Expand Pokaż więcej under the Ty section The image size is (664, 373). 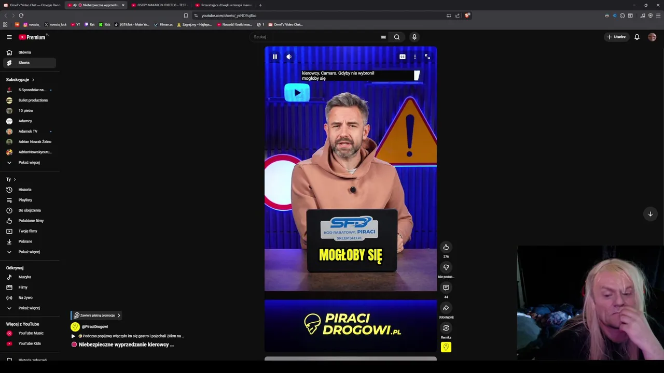(x=30, y=252)
